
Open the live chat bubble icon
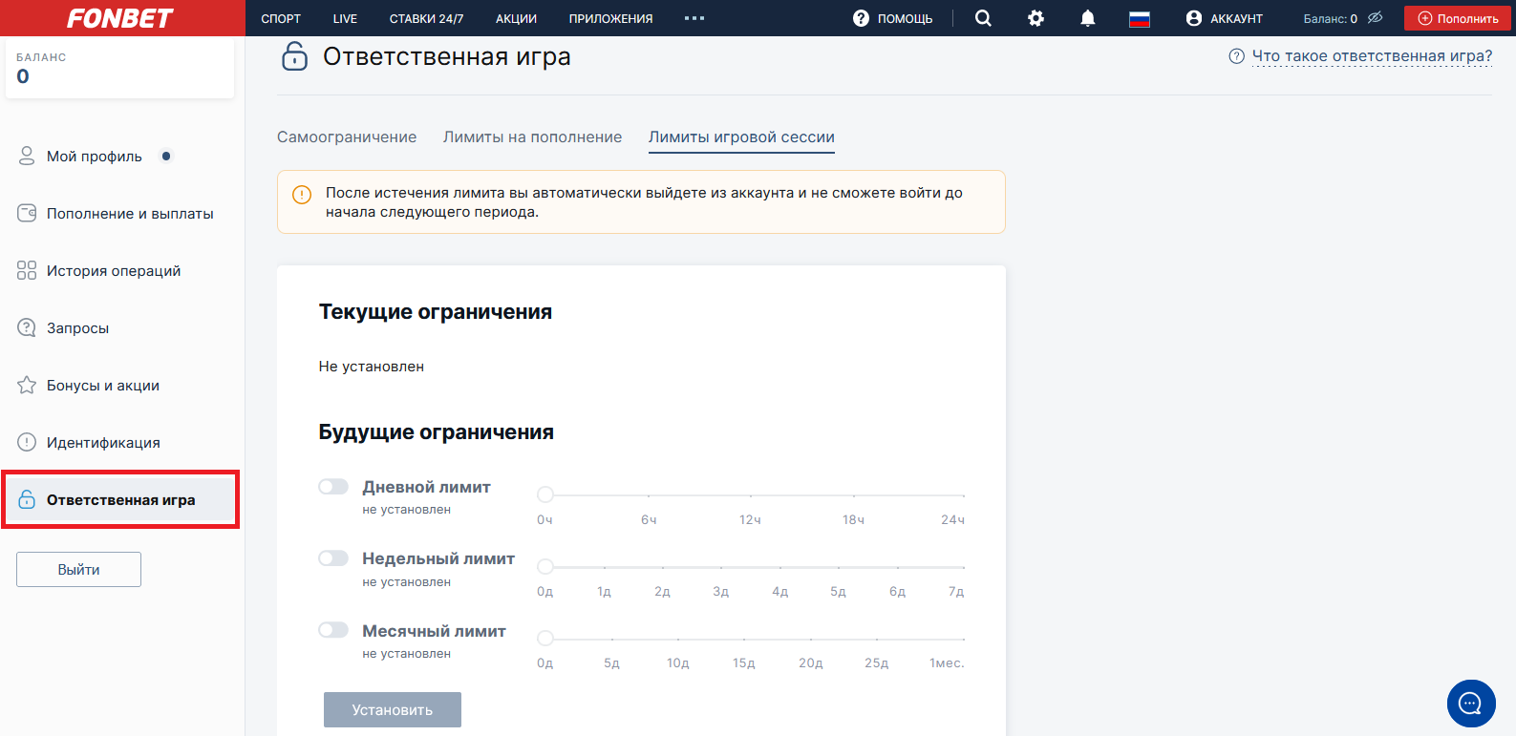[x=1471, y=704]
